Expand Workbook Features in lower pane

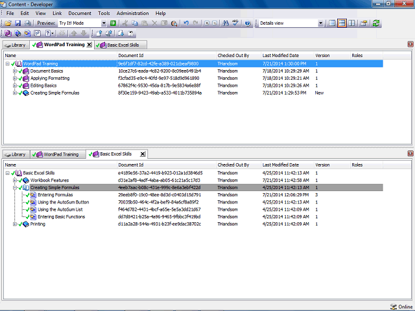[x=15, y=180]
